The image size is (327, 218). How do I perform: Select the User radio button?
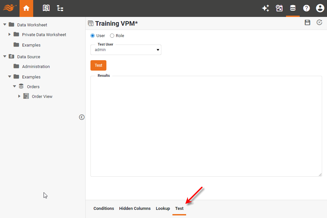pyautogui.click(x=93, y=36)
